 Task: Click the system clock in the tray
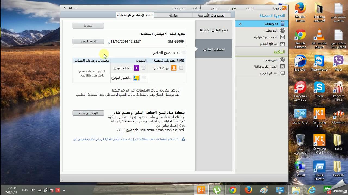[11, 190]
